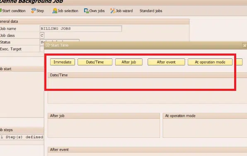
Task: Click the After job group header
Action: [x=104, y=116]
